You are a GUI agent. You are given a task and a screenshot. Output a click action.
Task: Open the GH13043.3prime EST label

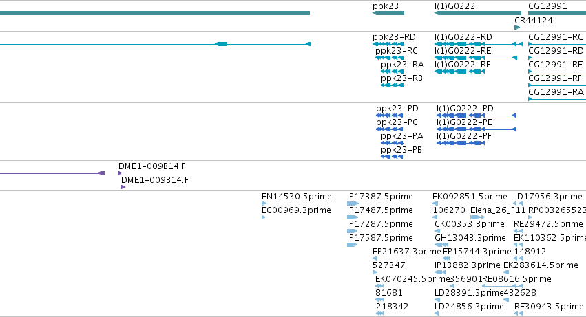(470, 237)
